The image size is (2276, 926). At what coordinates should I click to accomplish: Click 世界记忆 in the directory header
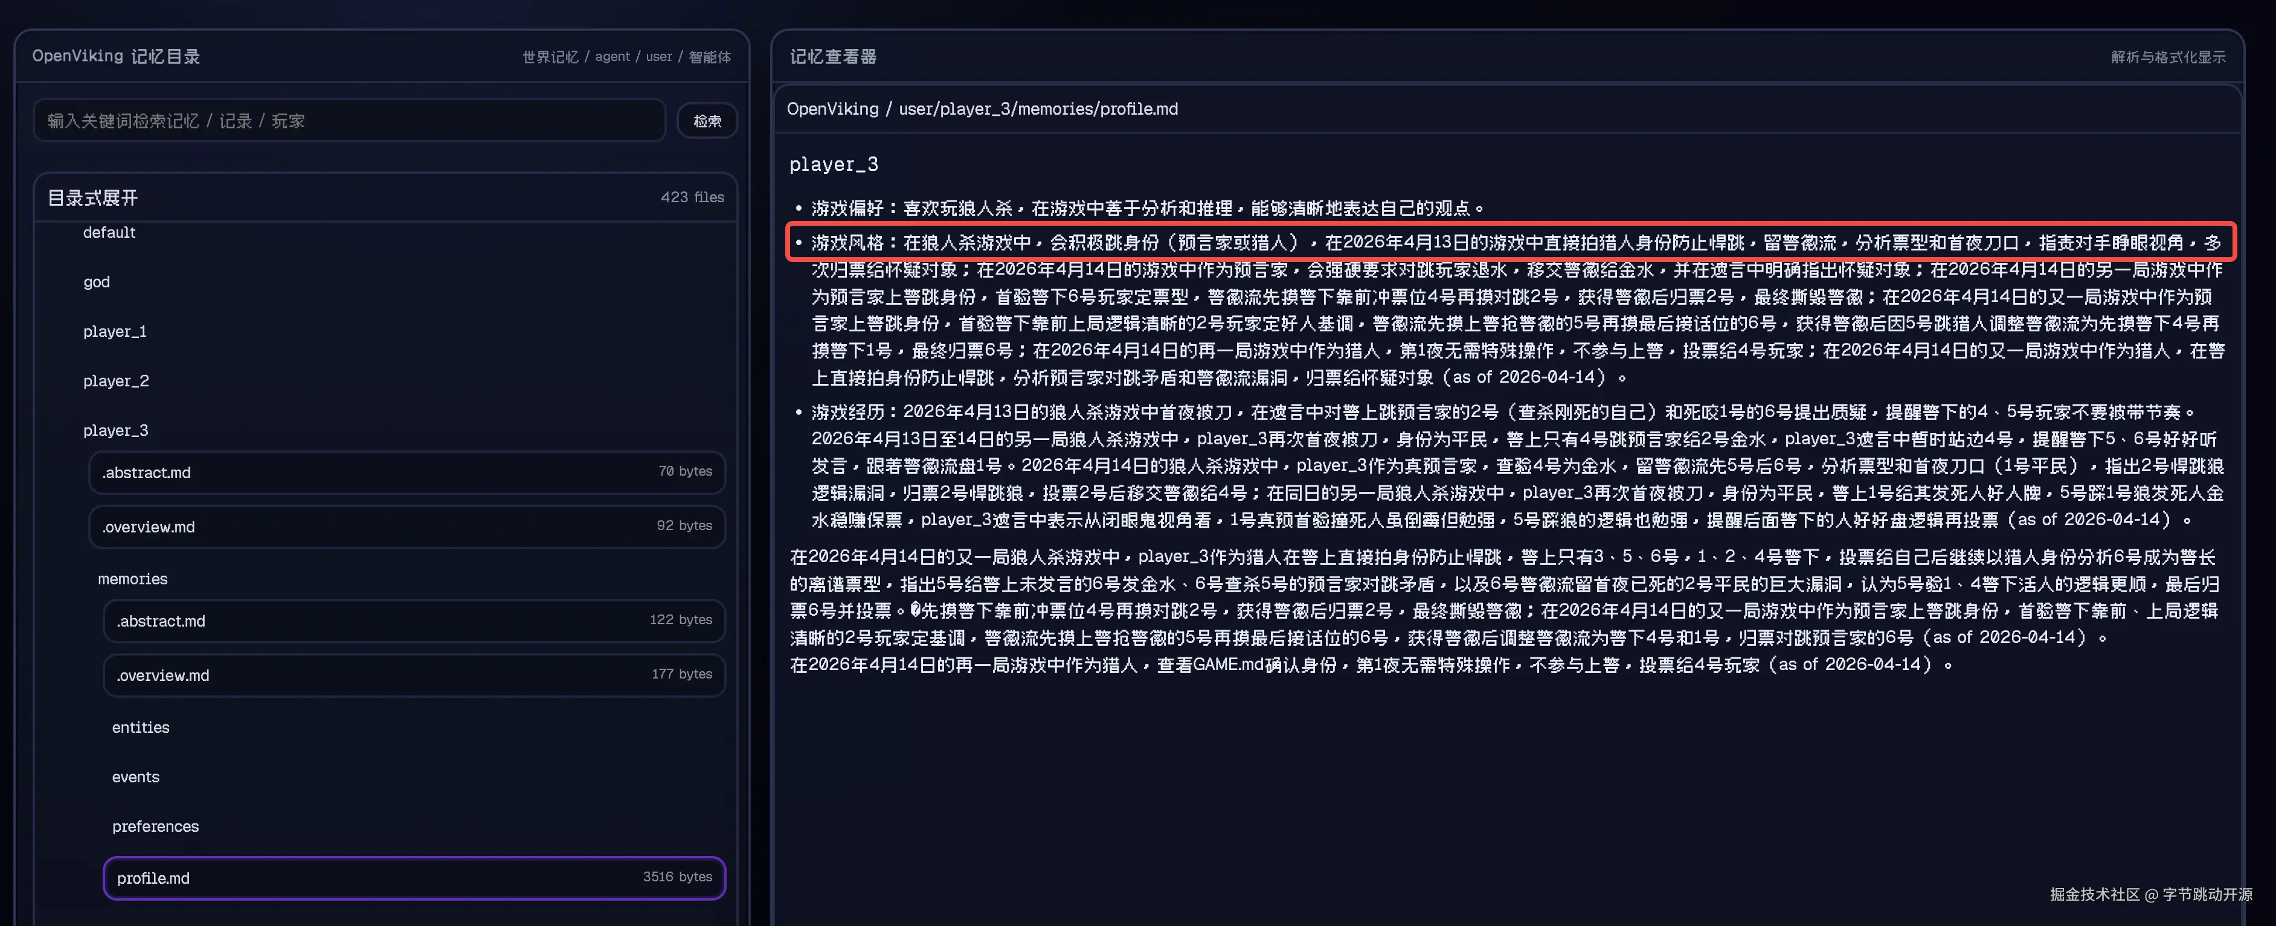tap(550, 57)
